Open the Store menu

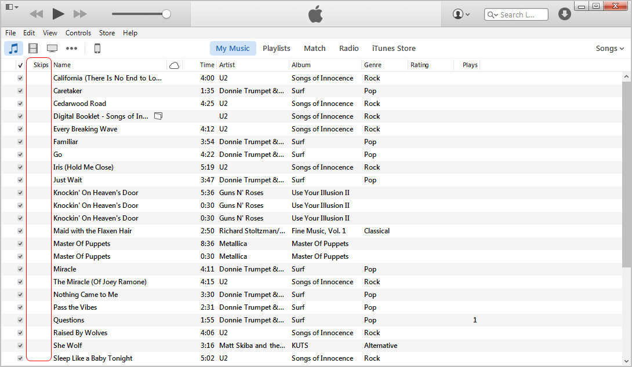coord(107,33)
